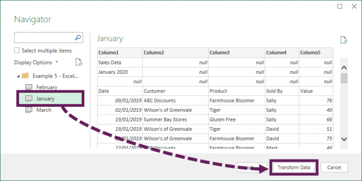Open the Display Options dropdown
Viewport: 362px width, 181px height.
tap(36, 63)
